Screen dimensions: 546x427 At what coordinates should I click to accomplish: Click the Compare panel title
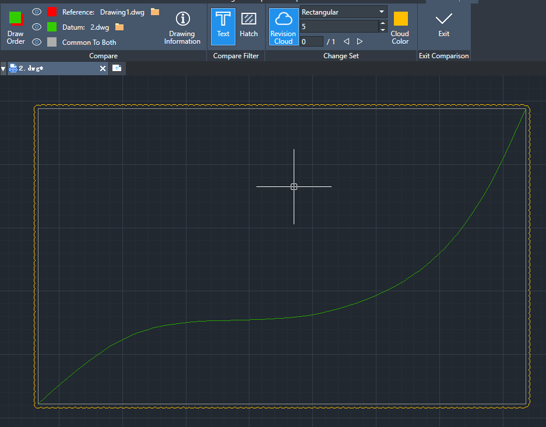pyautogui.click(x=103, y=56)
